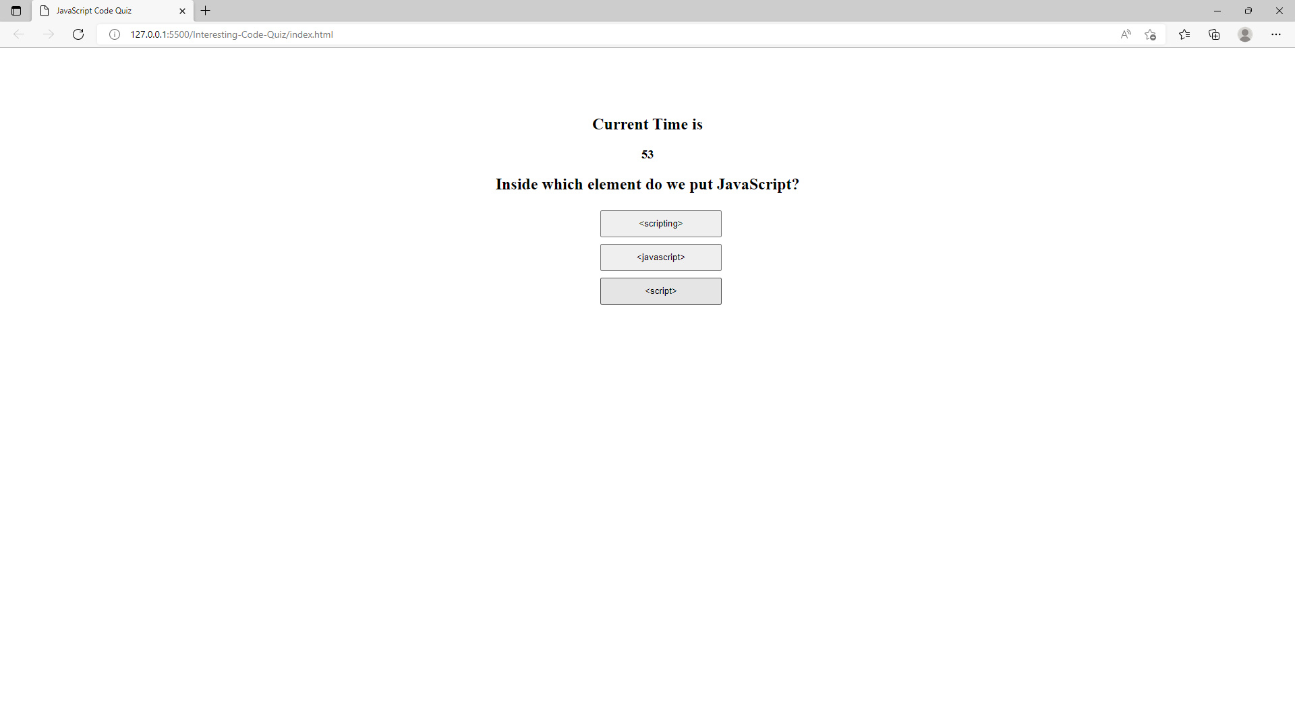Viewport: 1295px width, 701px height.
Task: Click the Forward navigation arrow
Action: pyautogui.click(x=49, y=34)
